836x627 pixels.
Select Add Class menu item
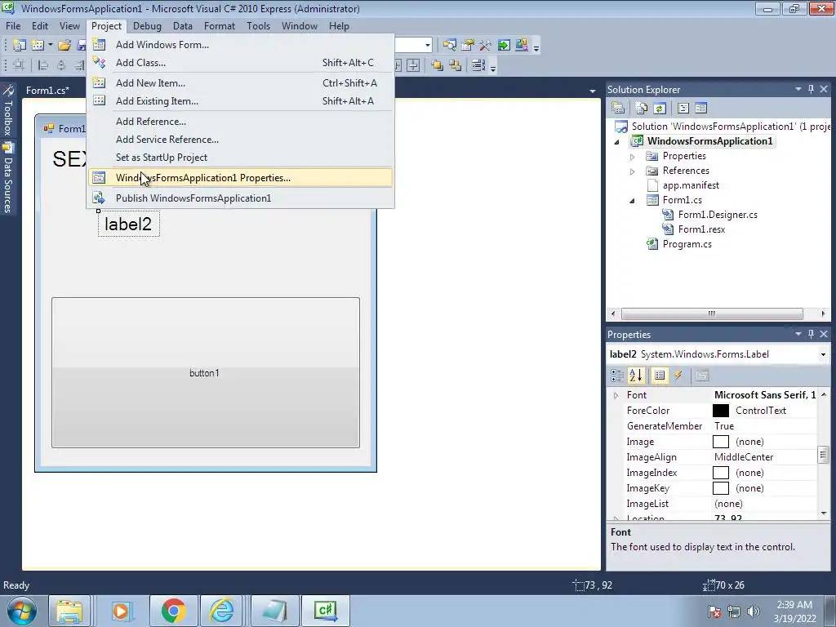pos(241,63)
